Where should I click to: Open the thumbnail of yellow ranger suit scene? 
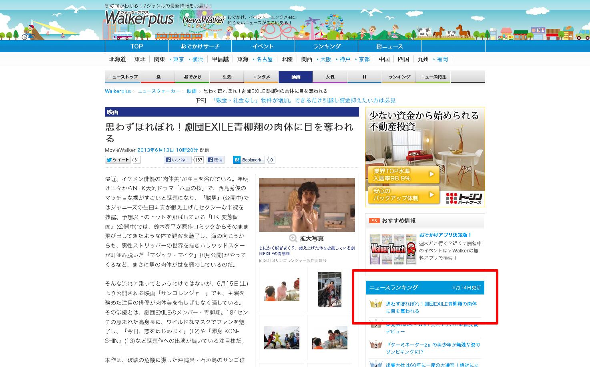(x=282, y=338)
